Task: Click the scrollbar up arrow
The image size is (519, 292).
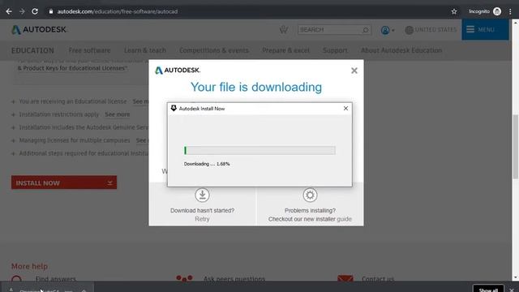Action: (516, 23)
